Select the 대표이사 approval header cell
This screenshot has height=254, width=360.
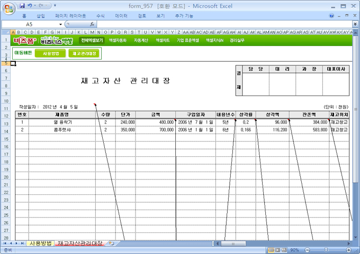pyautogui.click(x=336, y=69)
